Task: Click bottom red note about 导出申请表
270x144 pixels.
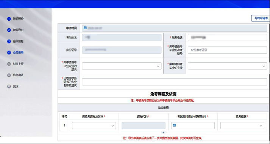Action: coord(162,138)
